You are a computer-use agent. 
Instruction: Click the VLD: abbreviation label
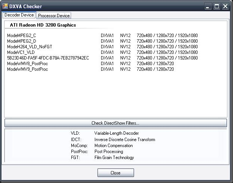point(75,133)
